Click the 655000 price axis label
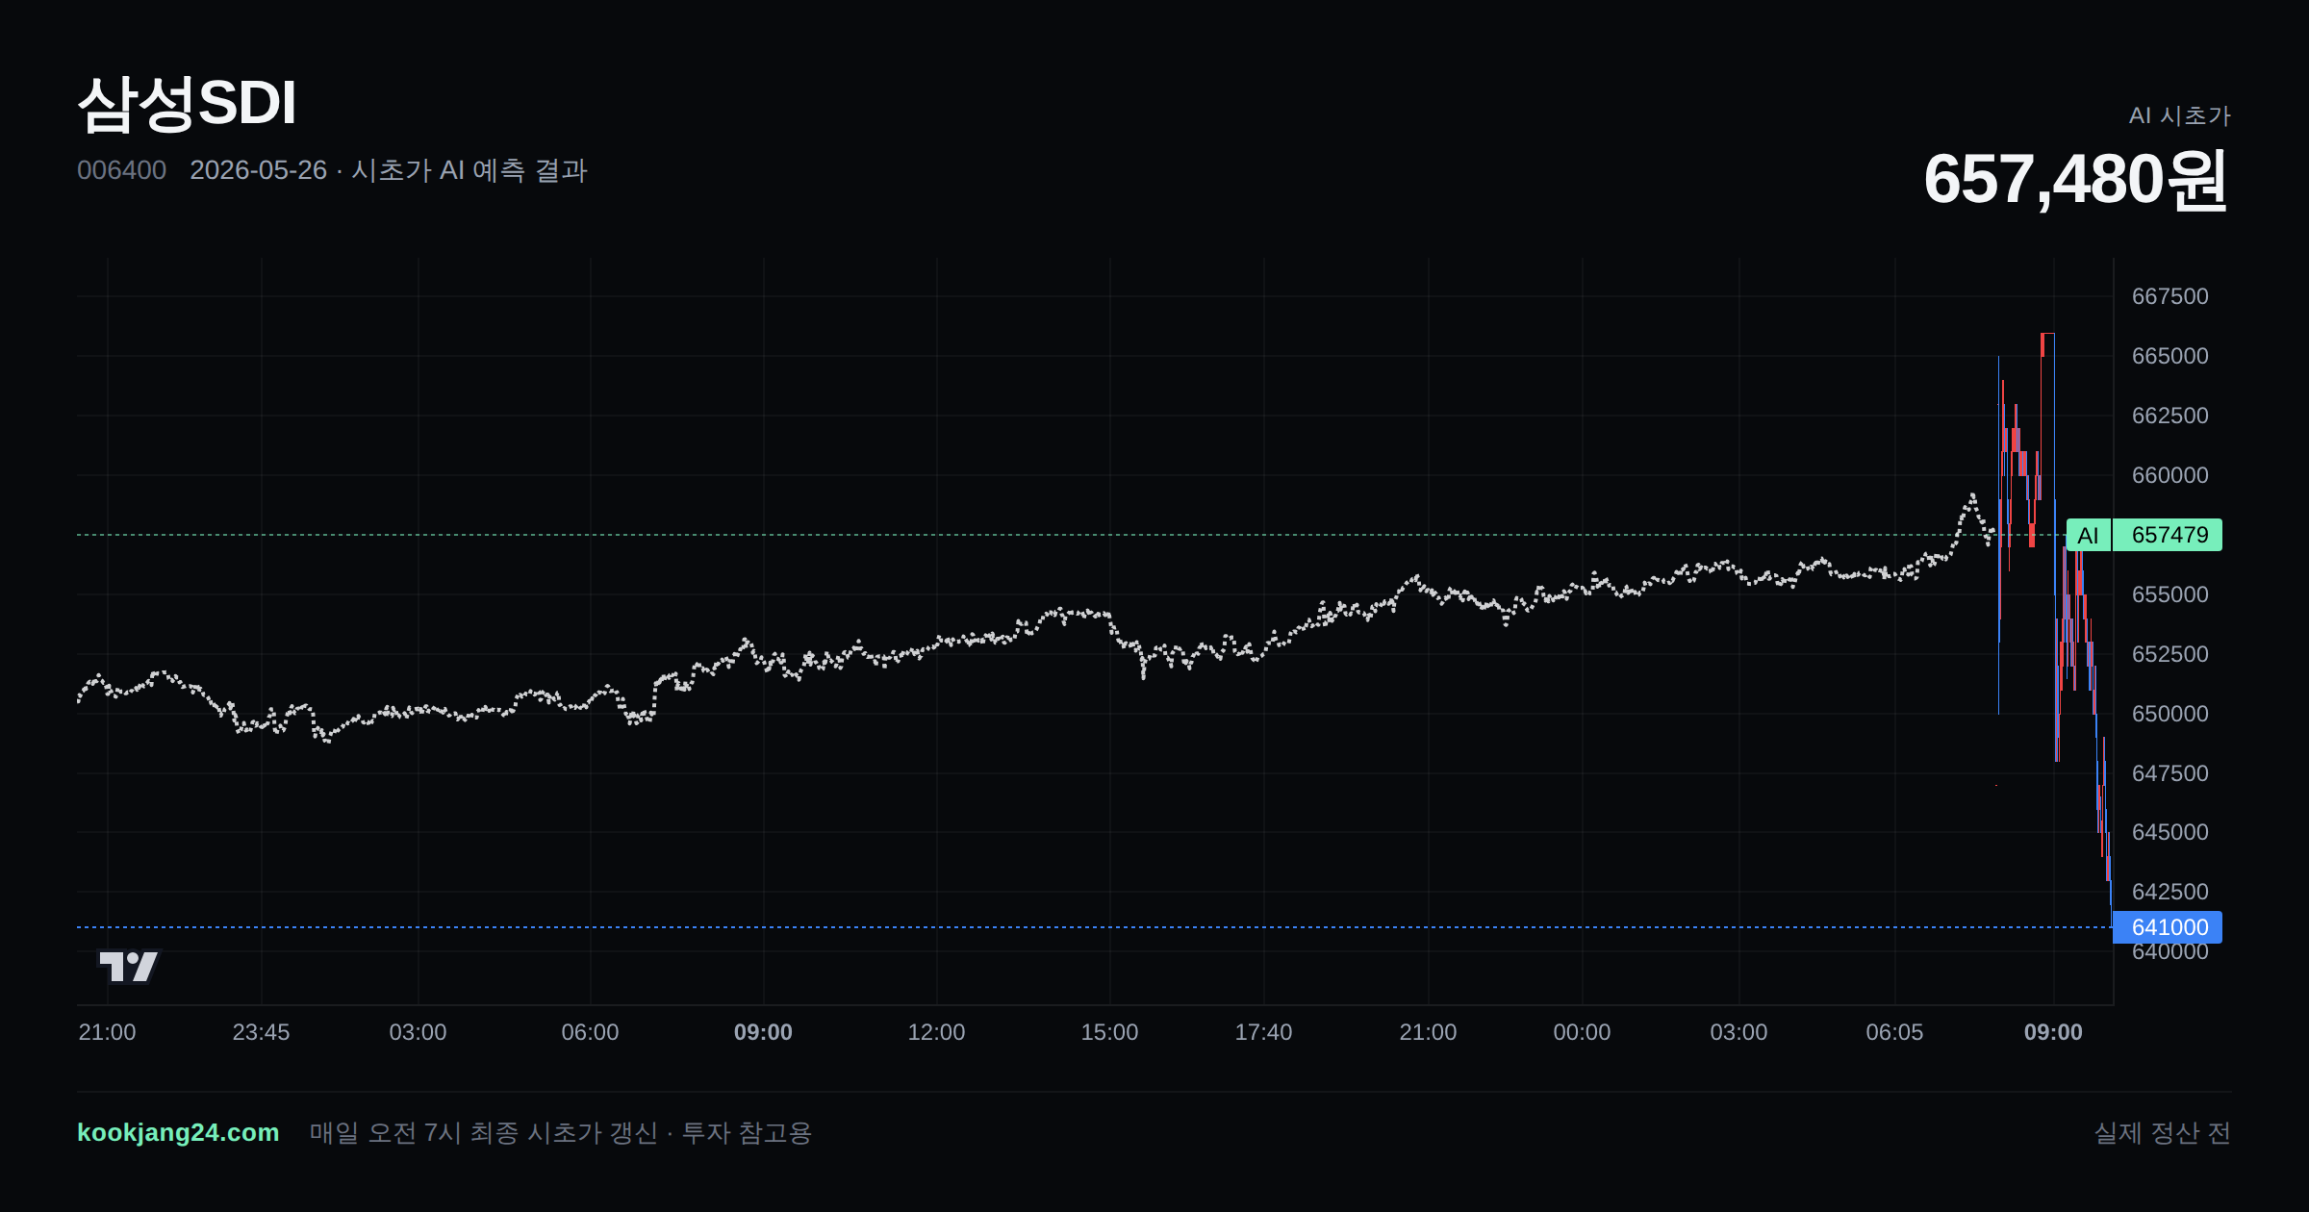Viewport: 2309px width, 1212px height. pos(2169,594)
